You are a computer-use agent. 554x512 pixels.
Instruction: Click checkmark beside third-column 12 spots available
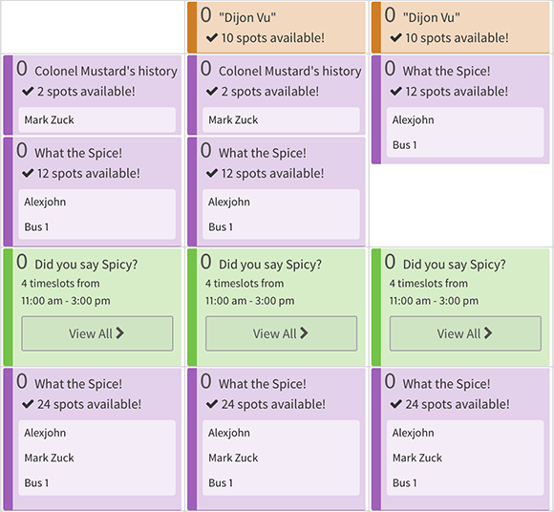point(395,92)
